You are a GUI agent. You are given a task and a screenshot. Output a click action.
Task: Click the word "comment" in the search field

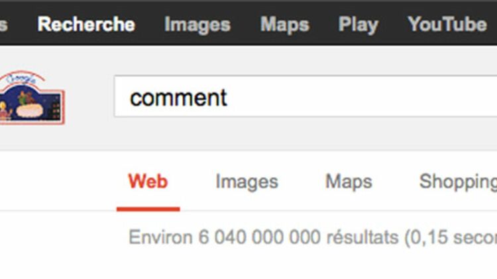click(x=178, y=98)
